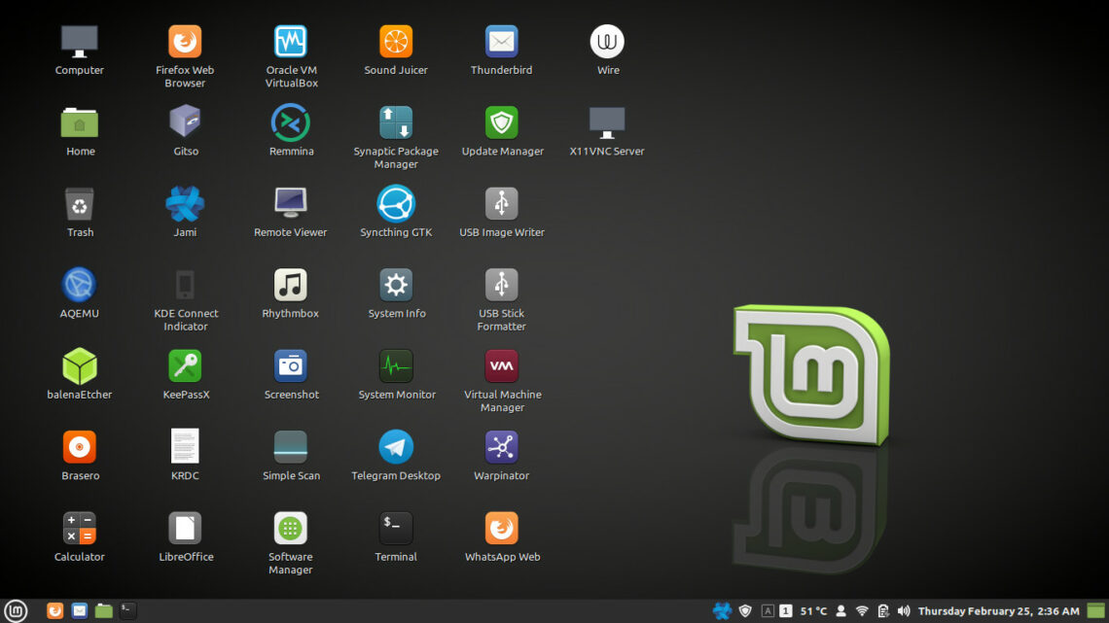Open Warpinator for file sharing

[x=501, y=447]
